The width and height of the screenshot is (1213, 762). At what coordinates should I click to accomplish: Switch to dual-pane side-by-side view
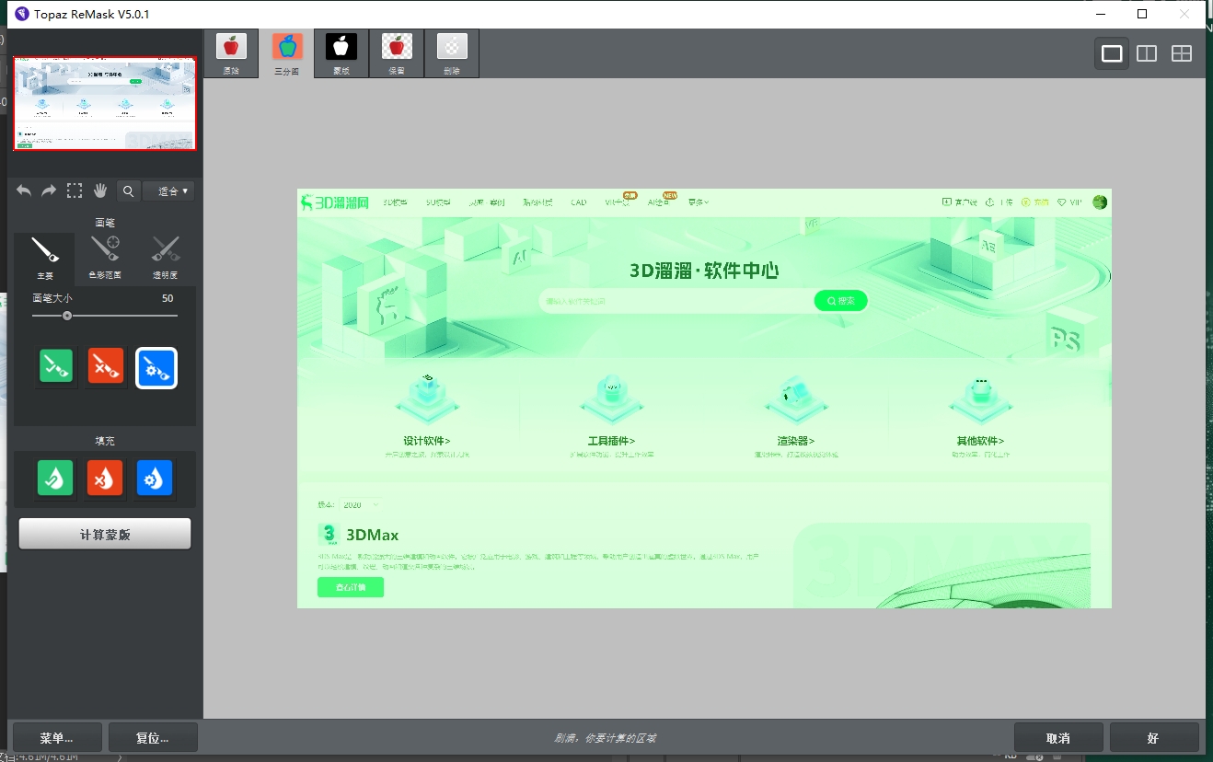coord(1147,53)
